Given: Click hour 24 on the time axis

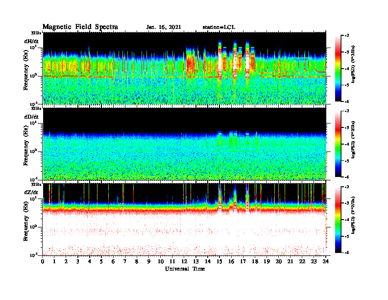Looking at the screenshot, I should [x=326, y=262].
